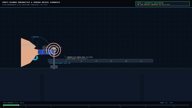192x108 pixels.
Task: Click the face profile illustration
Action: point(29,52)
